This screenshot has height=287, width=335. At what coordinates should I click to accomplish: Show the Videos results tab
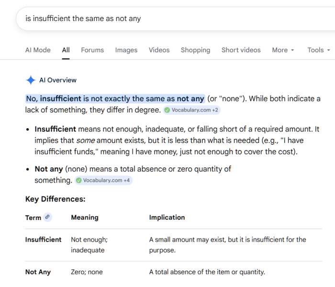159,50
